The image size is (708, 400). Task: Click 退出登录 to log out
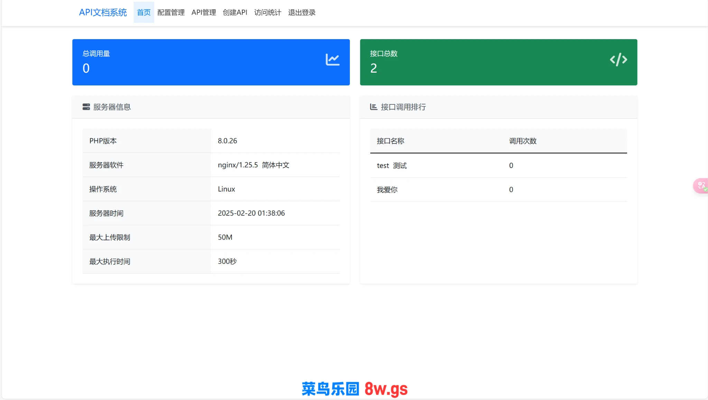click(301, 12)
